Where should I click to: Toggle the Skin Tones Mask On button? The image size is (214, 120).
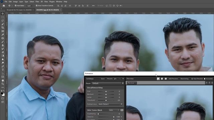(x=122, y=110)
